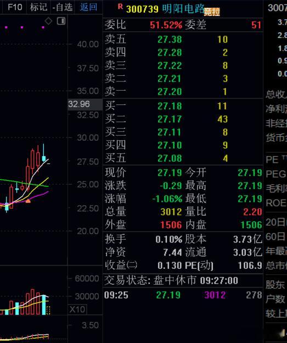Select 卖二 price 27.21

pyautogui.click(x=169, y=79)
